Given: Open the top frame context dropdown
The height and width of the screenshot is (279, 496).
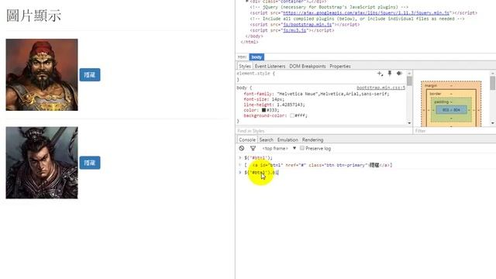Looking at the screenshot, I should [x=279, y=148].
